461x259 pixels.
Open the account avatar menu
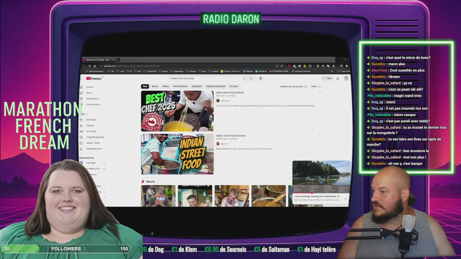[x=346, y=78]
